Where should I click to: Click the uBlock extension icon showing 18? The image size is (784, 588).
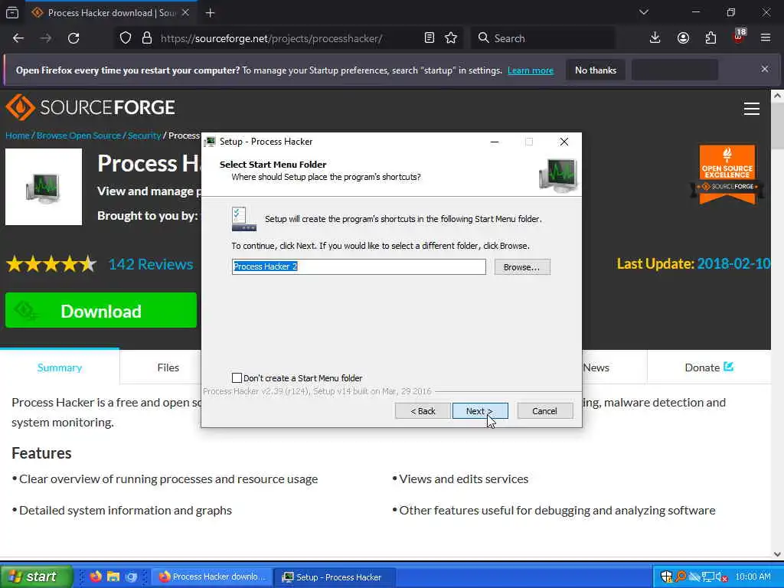(739, 36)
